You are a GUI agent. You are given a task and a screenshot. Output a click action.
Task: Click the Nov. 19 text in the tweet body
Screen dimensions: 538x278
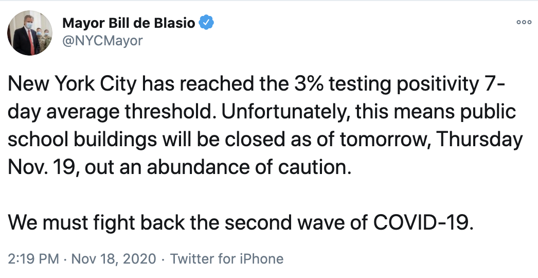[44, 167]
